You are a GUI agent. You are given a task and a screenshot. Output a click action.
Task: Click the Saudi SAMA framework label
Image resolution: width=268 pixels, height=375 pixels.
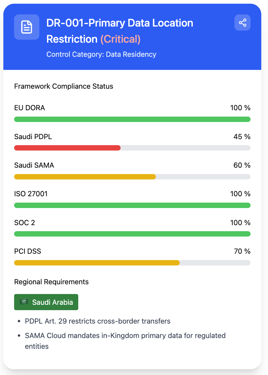tap(34, 165)
